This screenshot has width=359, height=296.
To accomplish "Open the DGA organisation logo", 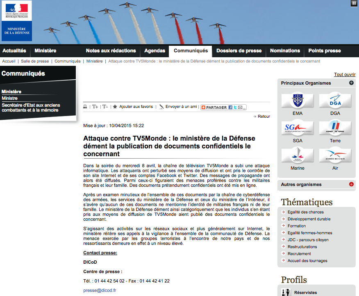I will (x=335, y=100).
